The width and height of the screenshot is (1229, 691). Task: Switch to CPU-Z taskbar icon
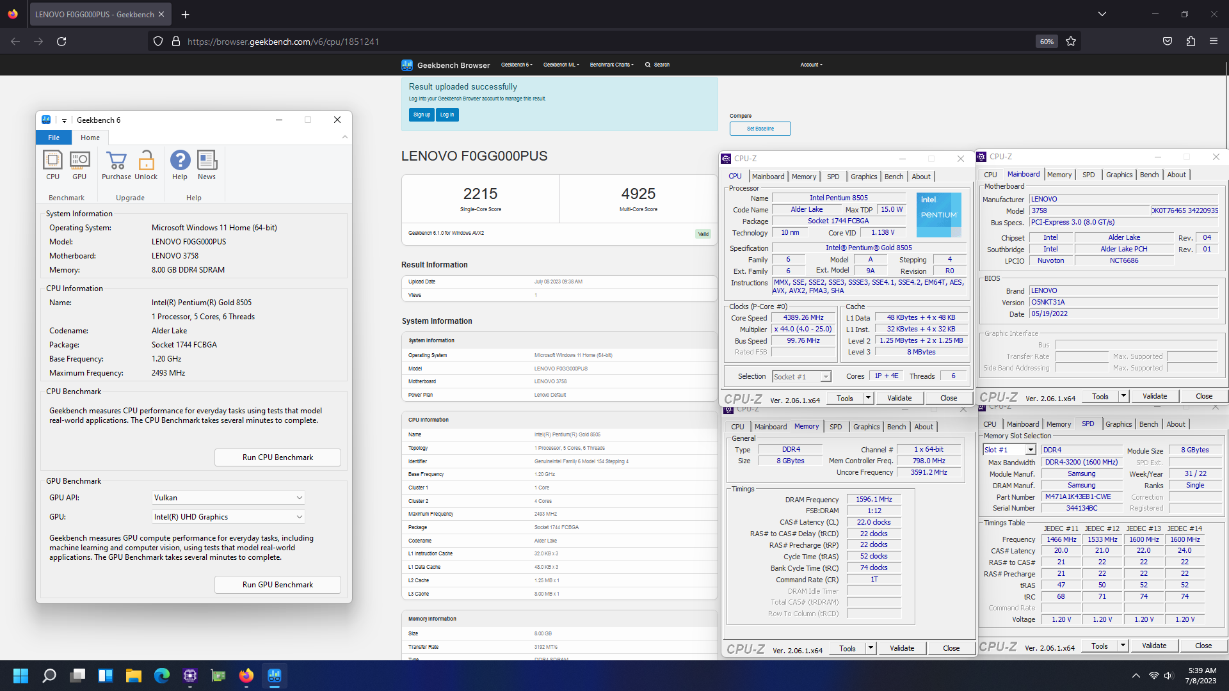pyautogui.click(x=190, y=676)
